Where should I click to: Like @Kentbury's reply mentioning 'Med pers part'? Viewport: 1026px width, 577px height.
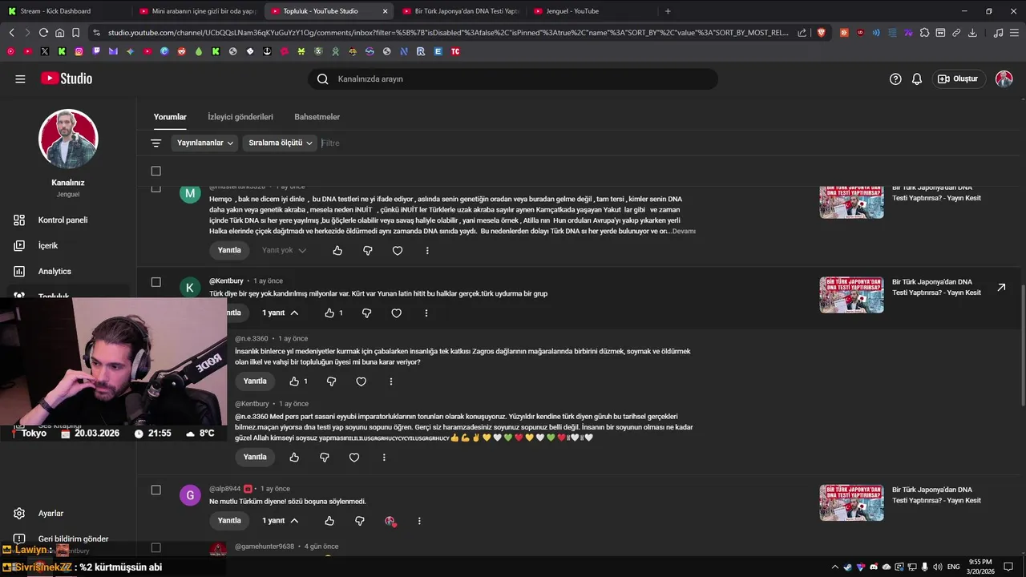[294, 457]
